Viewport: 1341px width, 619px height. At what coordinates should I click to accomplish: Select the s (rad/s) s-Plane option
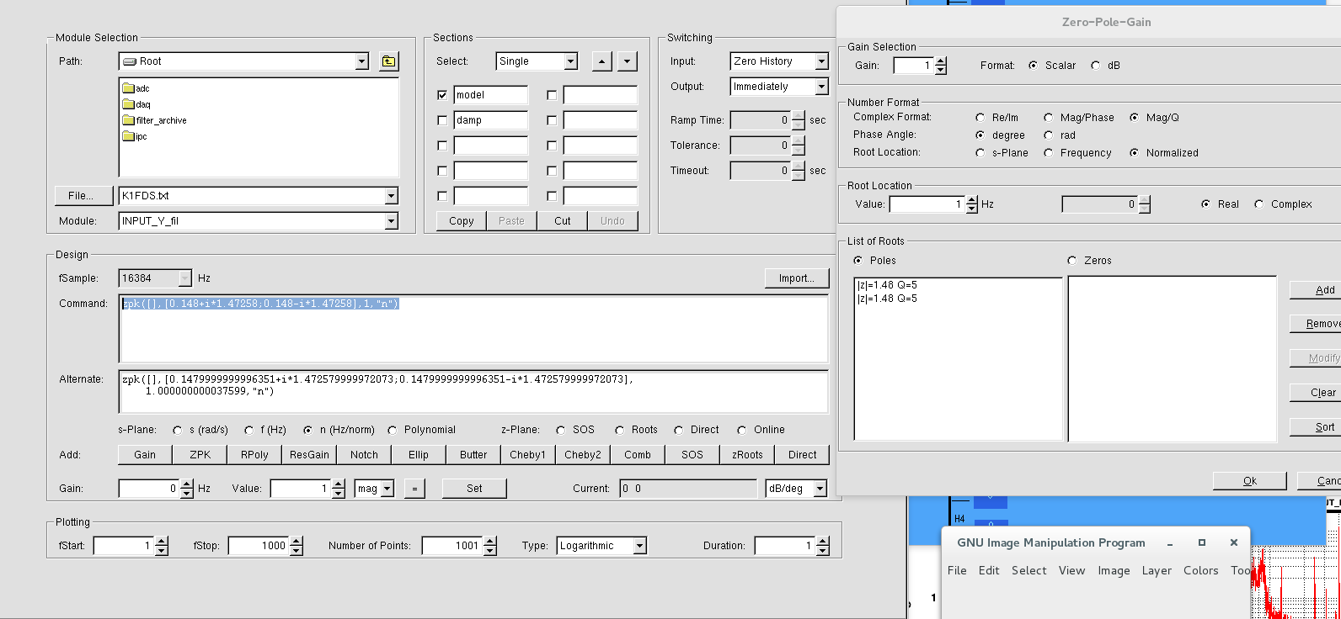pyautogui.click(x=177, y=430)
